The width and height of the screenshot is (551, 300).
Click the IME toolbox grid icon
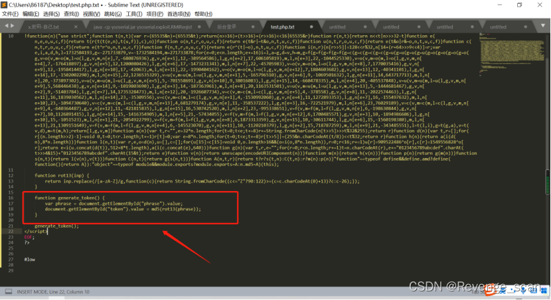544,290
